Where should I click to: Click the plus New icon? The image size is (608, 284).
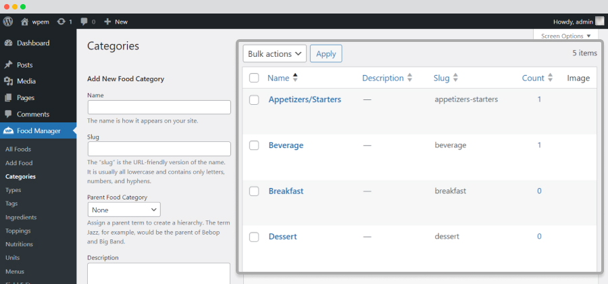[x=108, y=22]
